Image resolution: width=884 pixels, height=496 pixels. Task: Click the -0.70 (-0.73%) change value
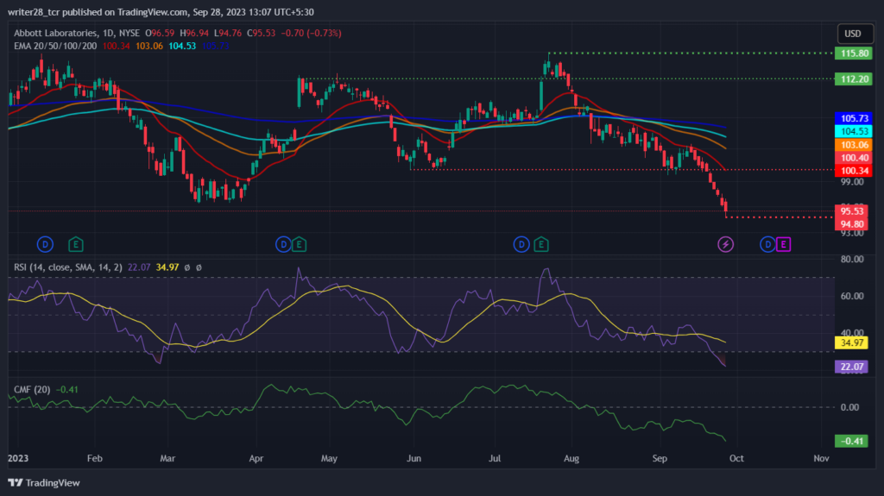311,34
